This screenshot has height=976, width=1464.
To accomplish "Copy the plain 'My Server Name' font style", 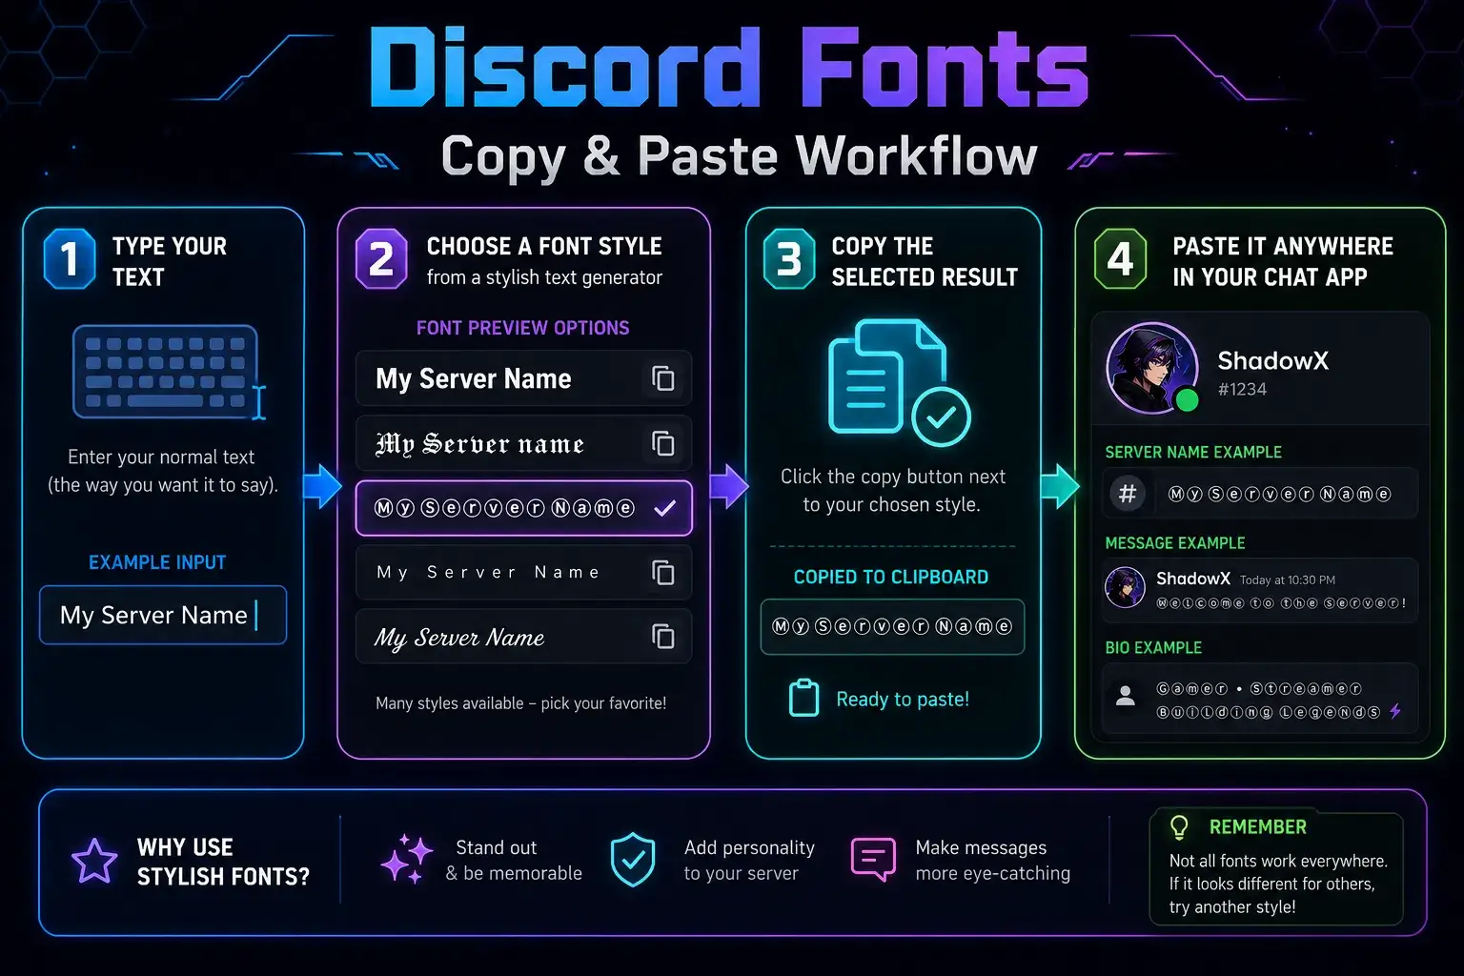I will [663, 378].
